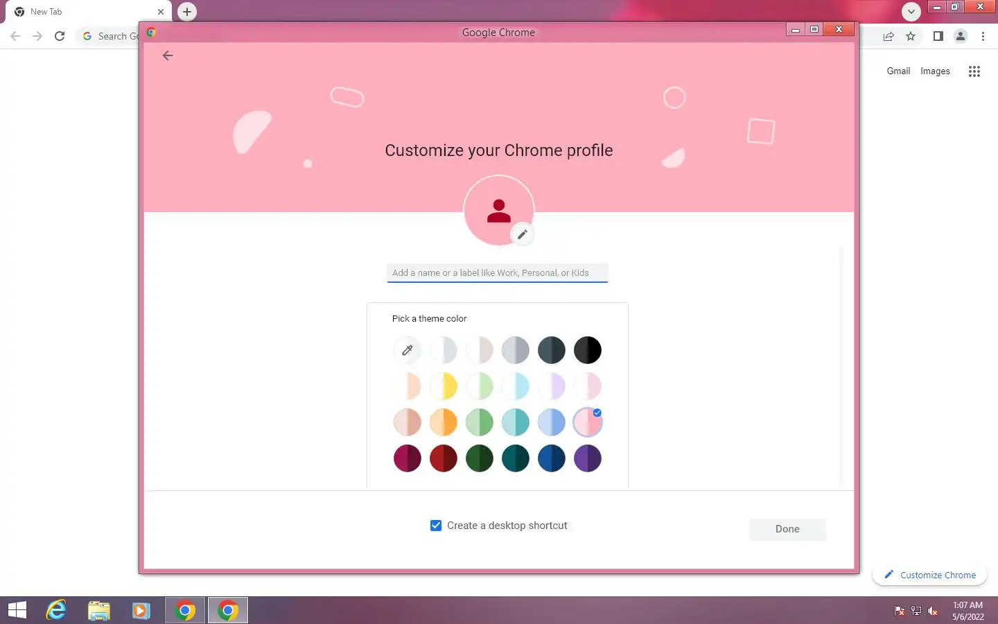Open the media player taskbar icon
Screen dimensions: 998x624
(x=141, y=610)
